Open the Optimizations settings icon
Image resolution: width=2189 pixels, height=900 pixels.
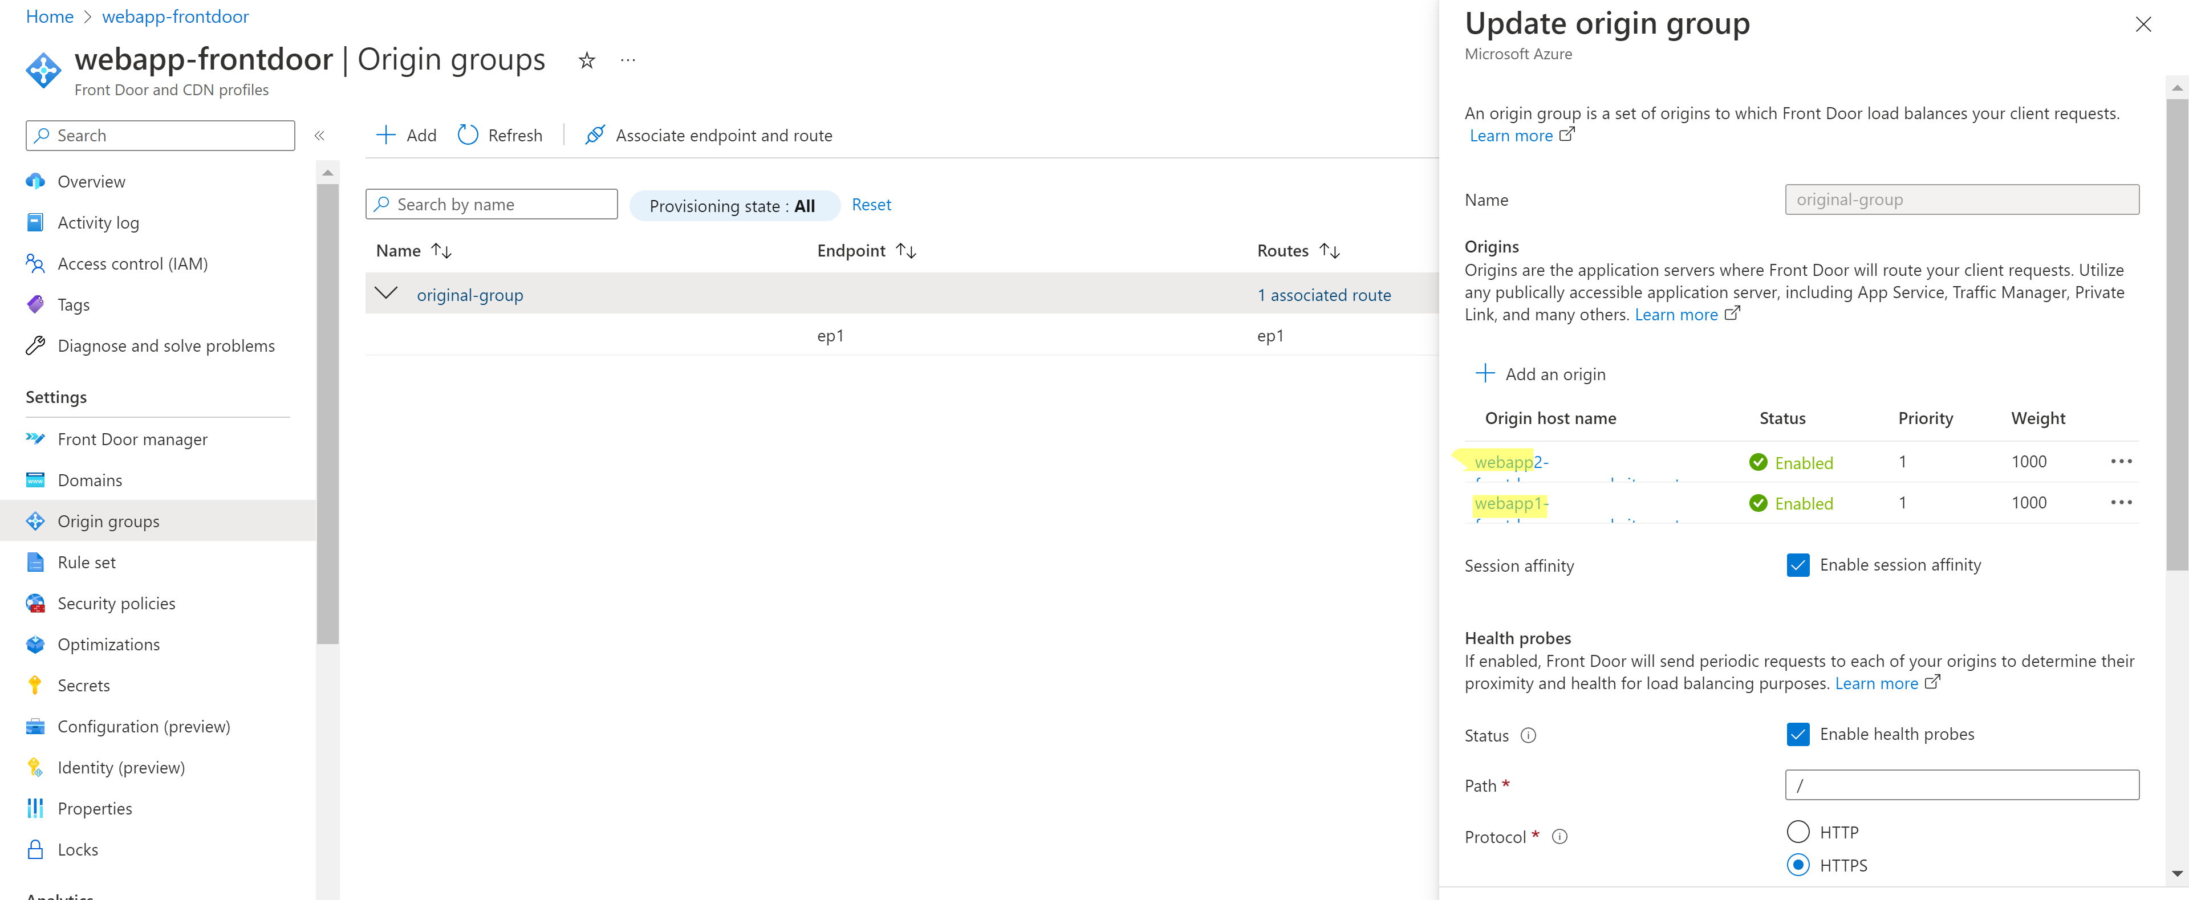[x=36, y=644]
